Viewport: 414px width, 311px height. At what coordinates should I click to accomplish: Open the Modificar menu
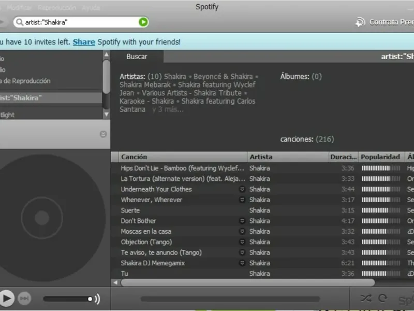[x=19, y=8]
